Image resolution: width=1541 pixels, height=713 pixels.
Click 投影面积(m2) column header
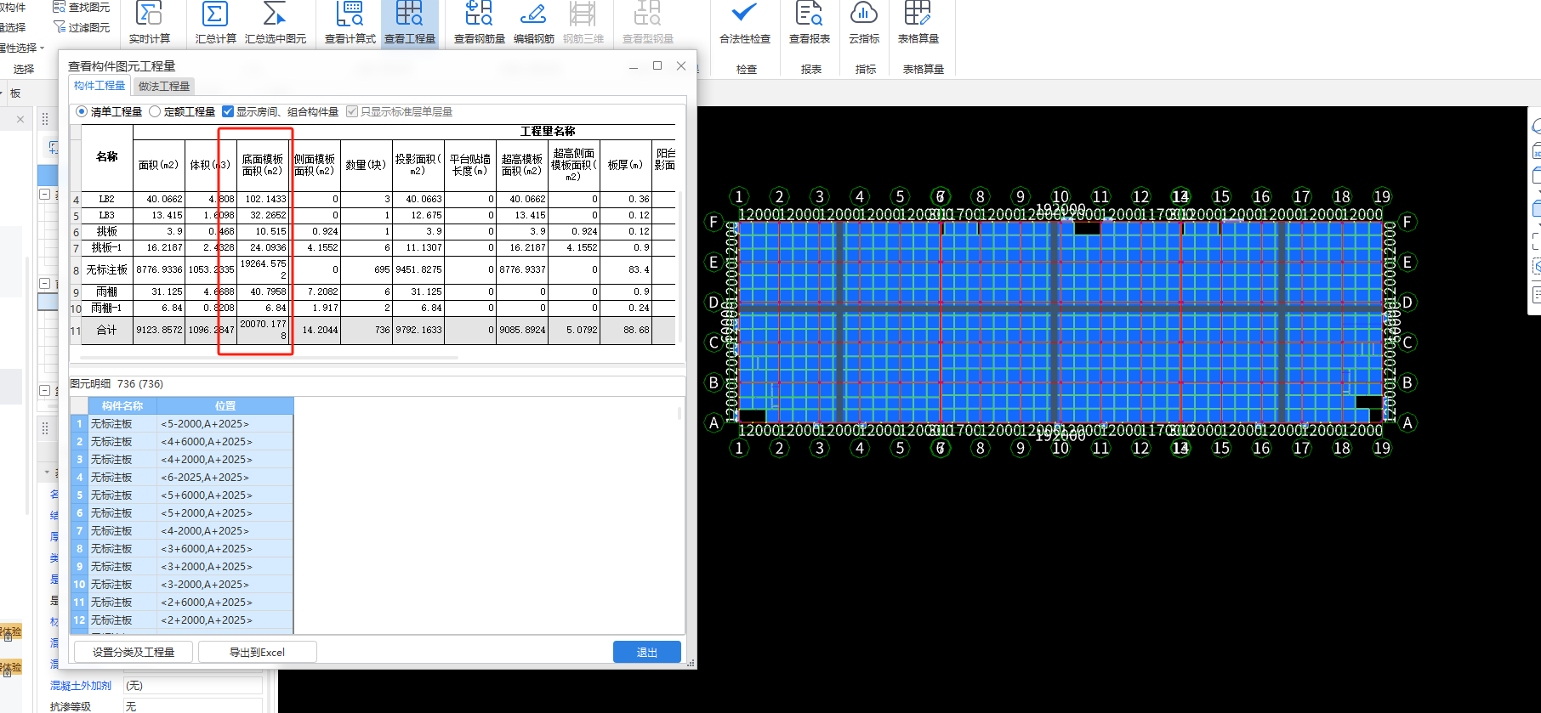pos(418,165)
